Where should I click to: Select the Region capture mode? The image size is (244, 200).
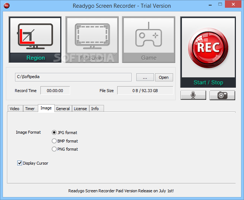35,40
